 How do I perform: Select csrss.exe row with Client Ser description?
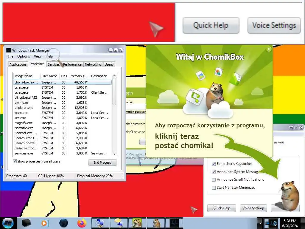tap(63, 92)
